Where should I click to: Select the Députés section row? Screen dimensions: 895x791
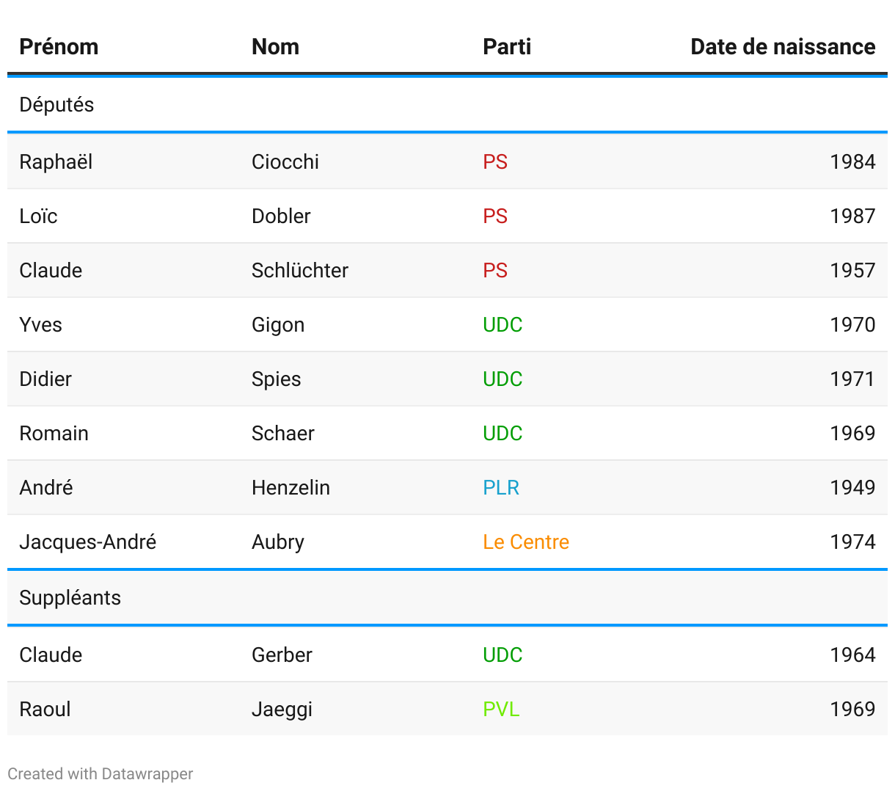[x=447, y=104]
